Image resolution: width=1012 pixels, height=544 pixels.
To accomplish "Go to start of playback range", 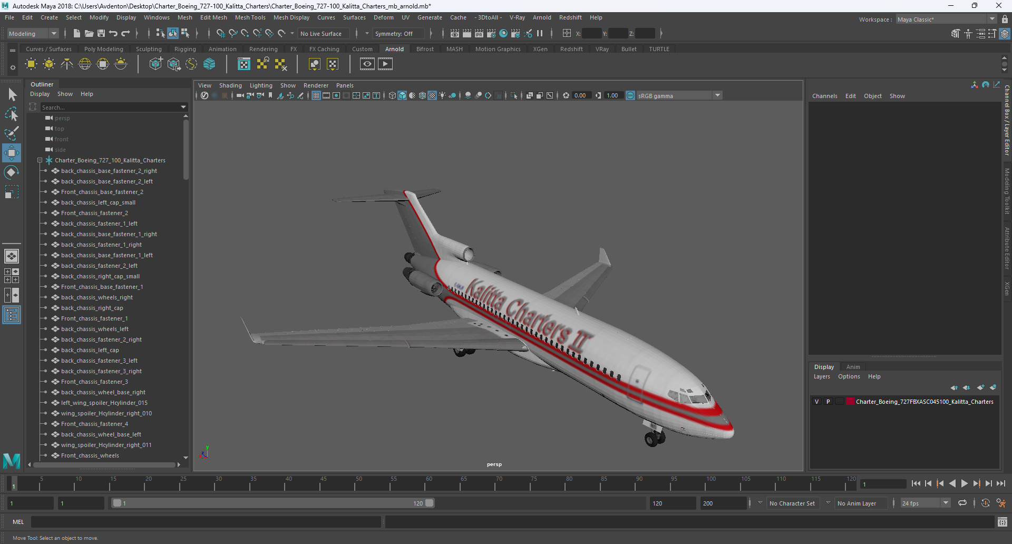I will (916, 483).
